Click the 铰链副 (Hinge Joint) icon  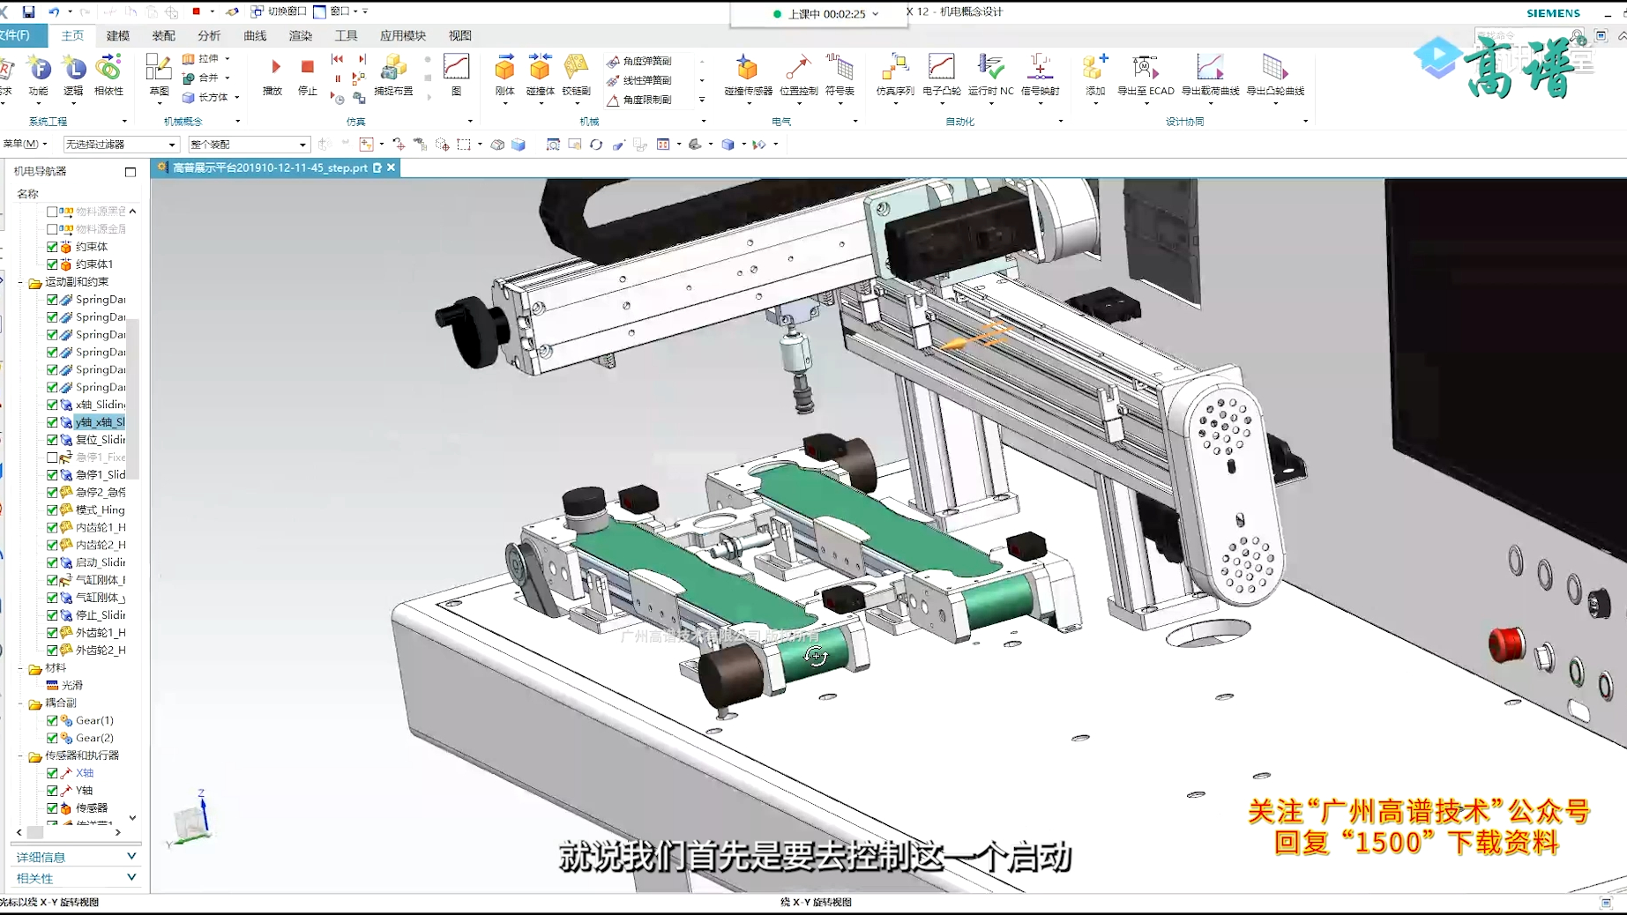point(577,71)
